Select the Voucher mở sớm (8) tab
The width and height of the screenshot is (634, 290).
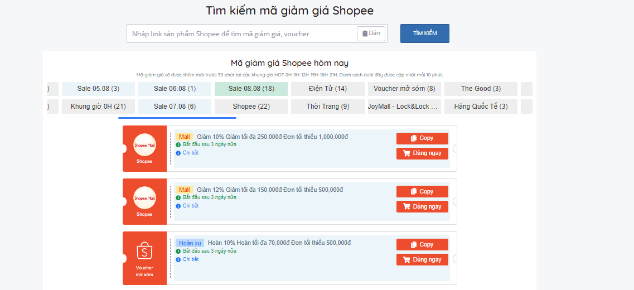click(x=404, y=89)
